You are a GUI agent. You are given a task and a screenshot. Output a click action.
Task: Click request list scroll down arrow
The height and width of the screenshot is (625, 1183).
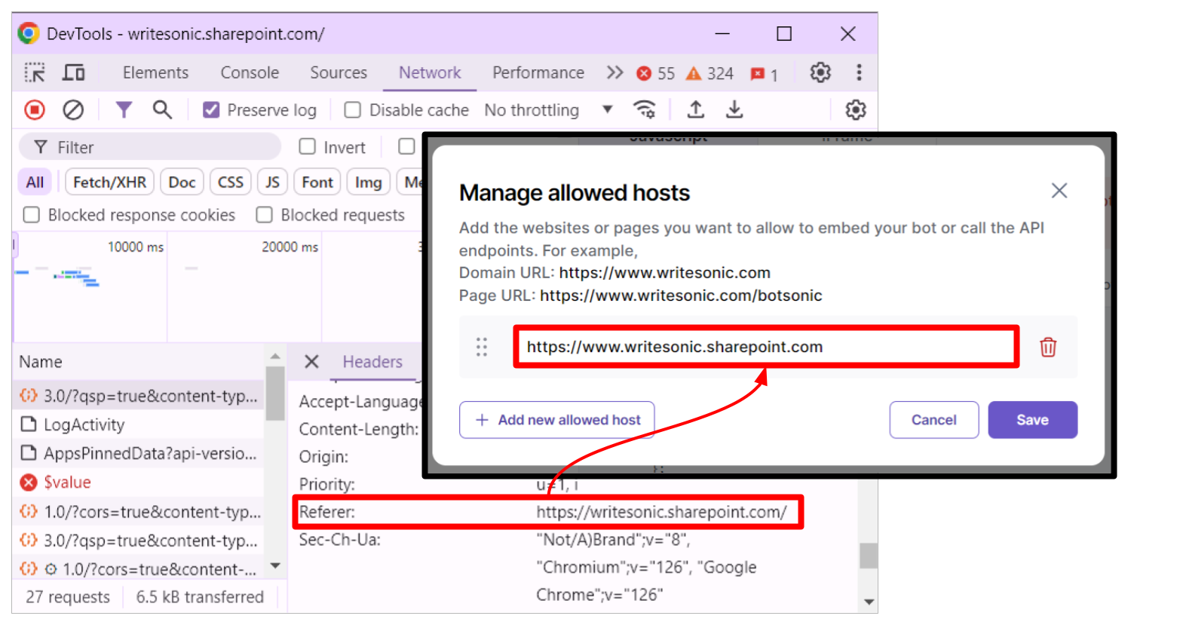click(275, 566)
